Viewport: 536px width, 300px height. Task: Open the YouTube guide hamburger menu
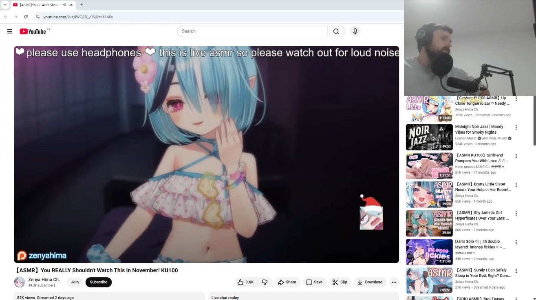pos(10,31)
